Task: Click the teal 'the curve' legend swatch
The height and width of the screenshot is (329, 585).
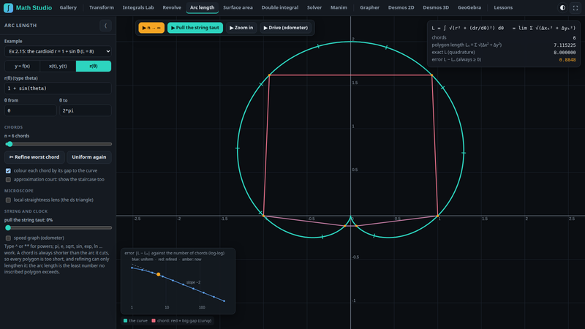Action: click(x=125, y=320)
